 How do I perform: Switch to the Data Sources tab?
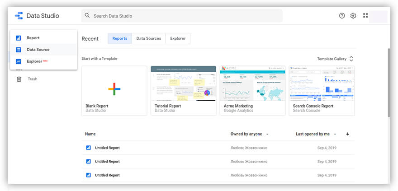[148, 38]
